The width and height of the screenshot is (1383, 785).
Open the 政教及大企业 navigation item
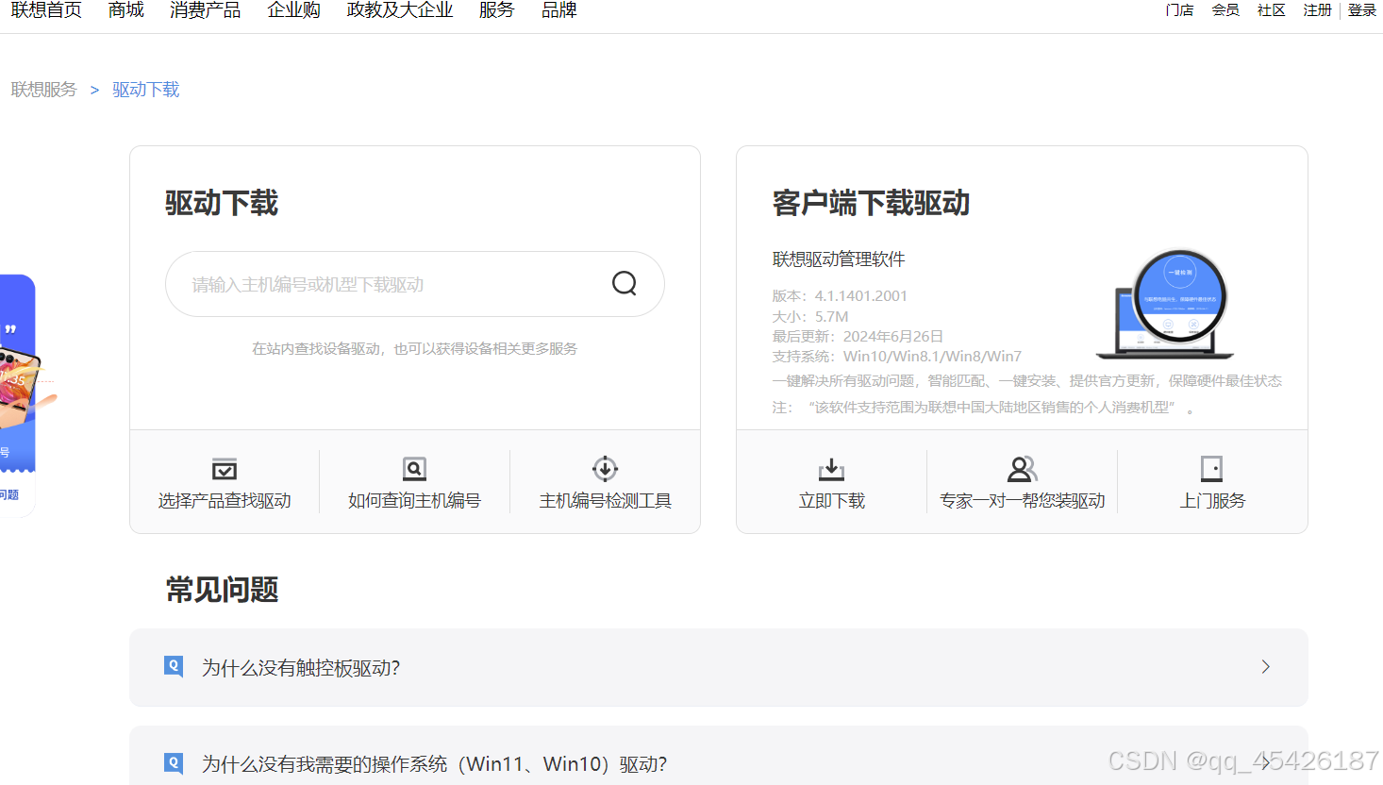[x=400, y=10]
